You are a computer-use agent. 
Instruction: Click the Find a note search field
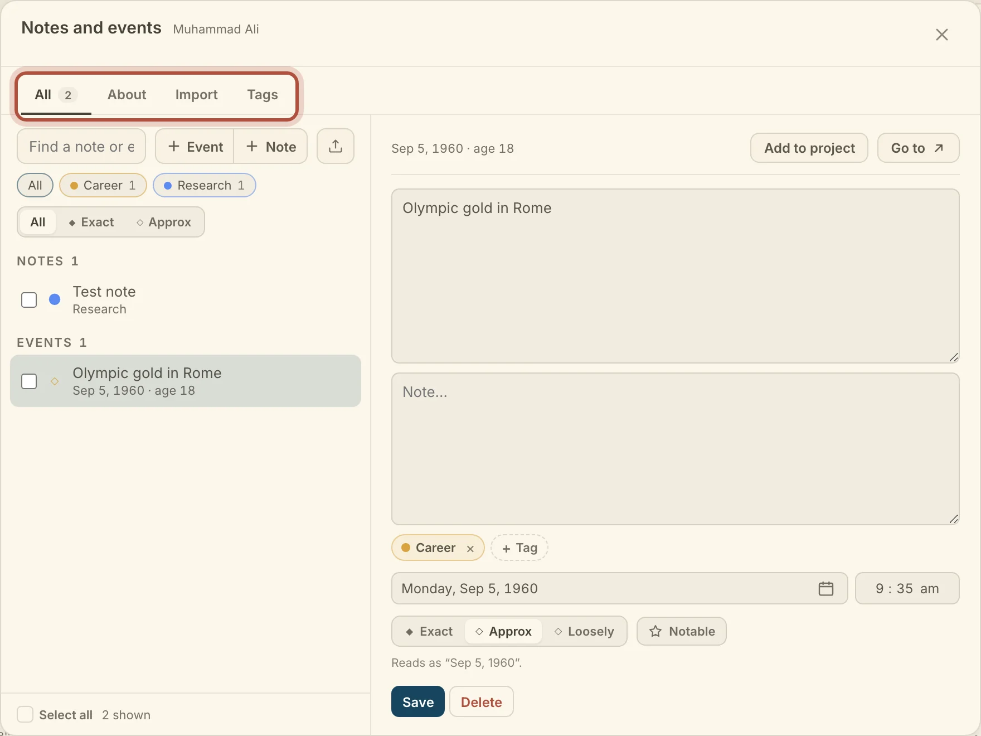81,146
